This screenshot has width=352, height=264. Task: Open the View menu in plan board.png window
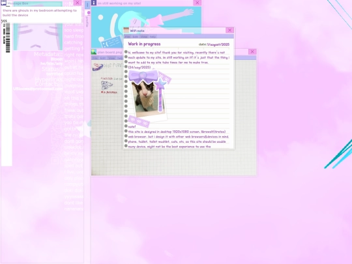(x=111, y=58)
